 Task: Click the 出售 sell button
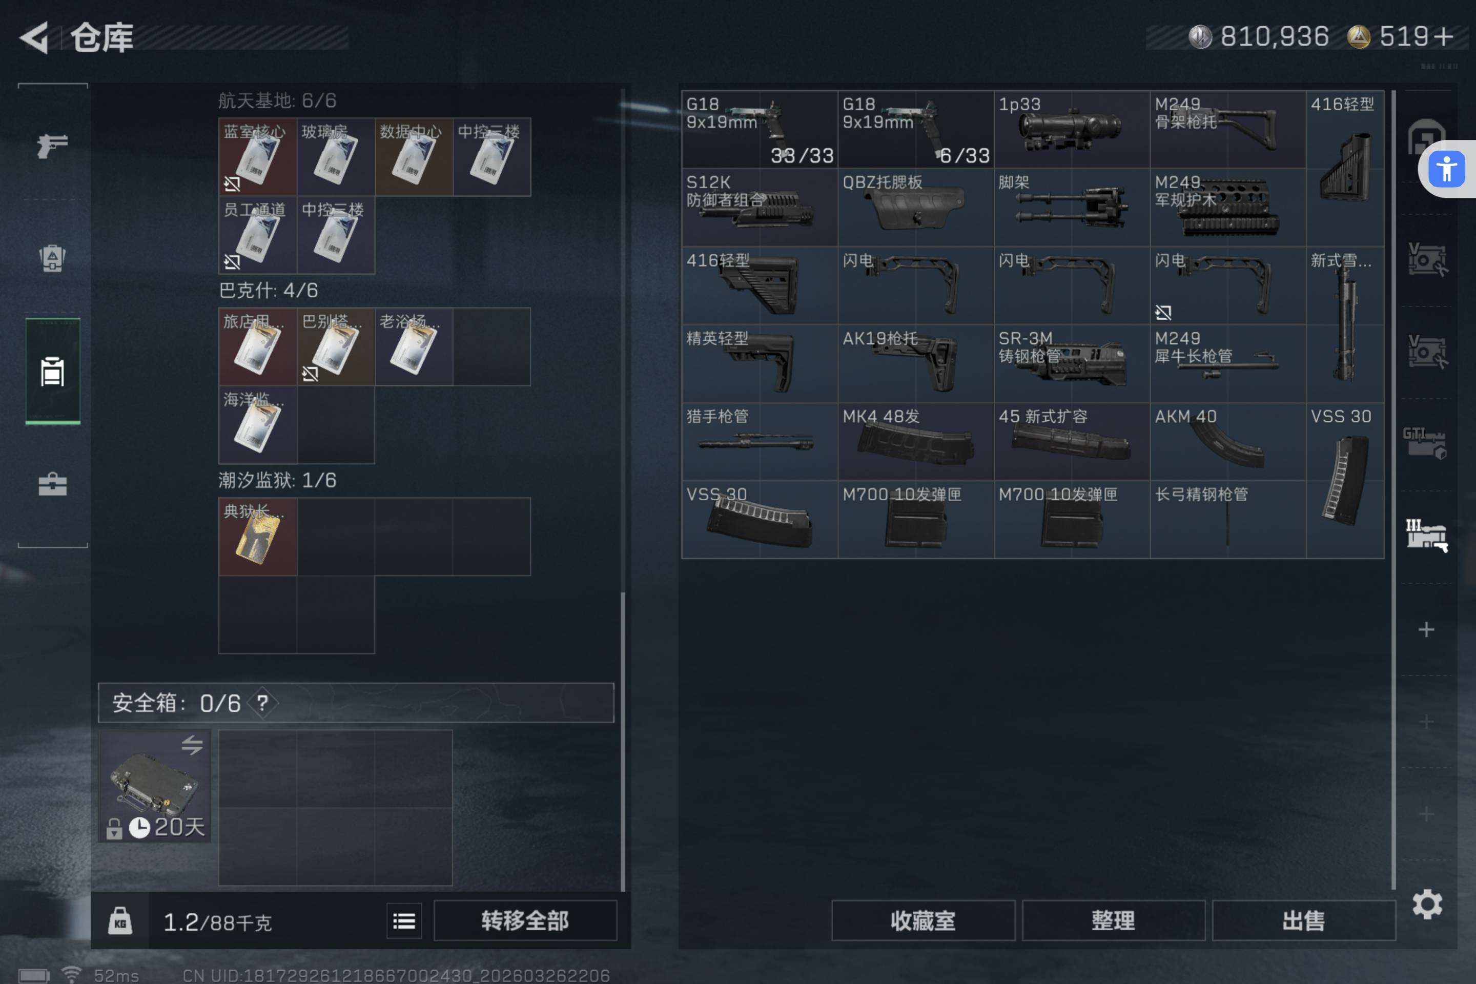point(1303,920)
